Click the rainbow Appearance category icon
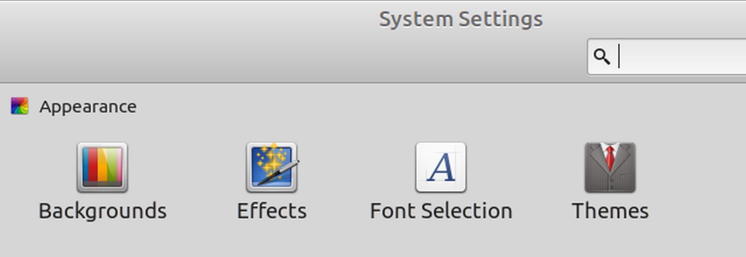The image size is (746, 257). (x=19, y=106)
